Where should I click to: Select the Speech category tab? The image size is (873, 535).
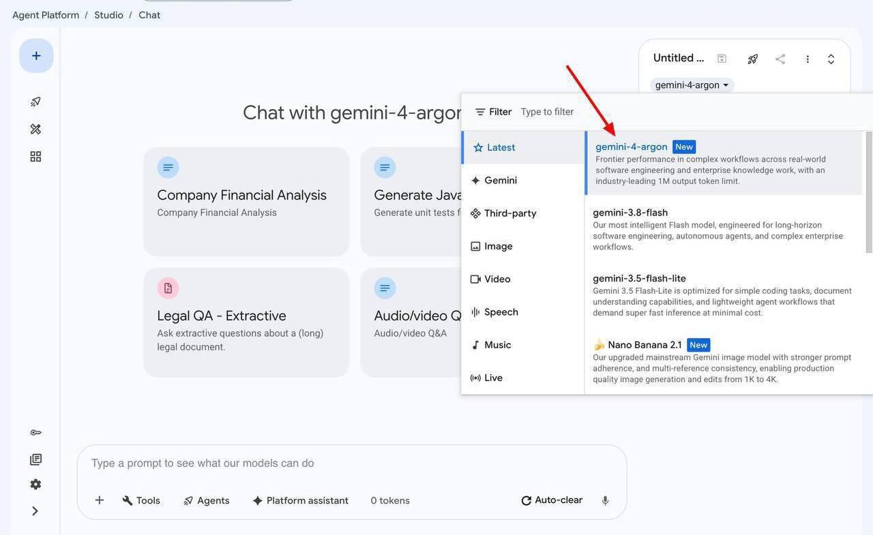(523, 312)
